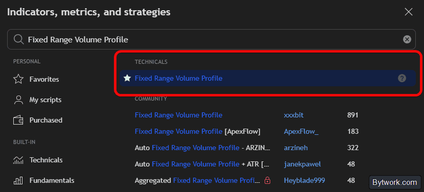
Task: Select Auto Fixed Range Volume Profile + ATR
Action: (202, 164)
